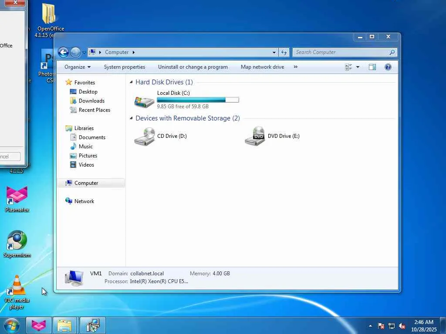Screen dimensions: 446x334
Task: Click Windows Explorer taskbar button
Action: point(64,325)
